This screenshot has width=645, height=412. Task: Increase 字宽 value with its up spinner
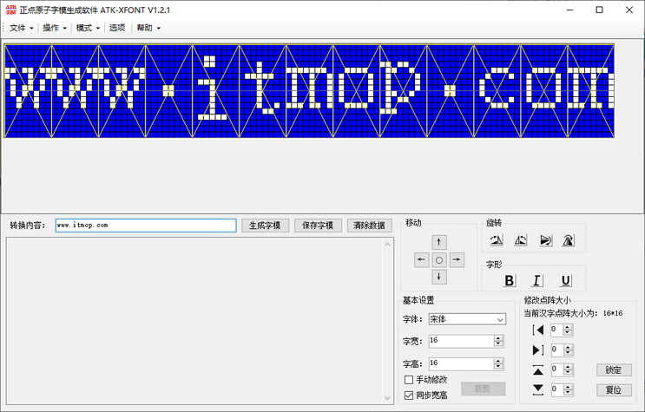point(498,338)
